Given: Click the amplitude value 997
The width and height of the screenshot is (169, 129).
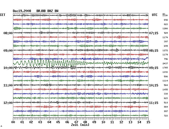Looking at the screenshot, I should click(166, 111).
